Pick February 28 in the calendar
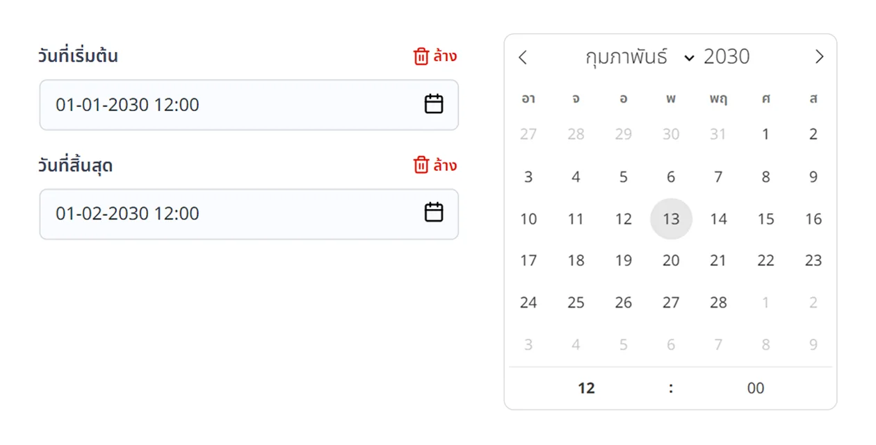Image resolution: width=876 pixels, height=445 pixels. point(718,303)
